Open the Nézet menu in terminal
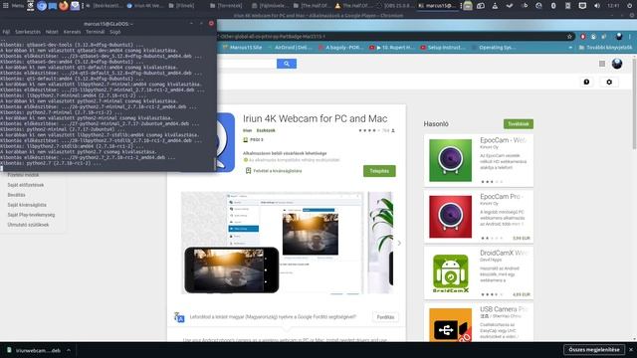Viewport: 637px width, 358px height. (52, 32)
